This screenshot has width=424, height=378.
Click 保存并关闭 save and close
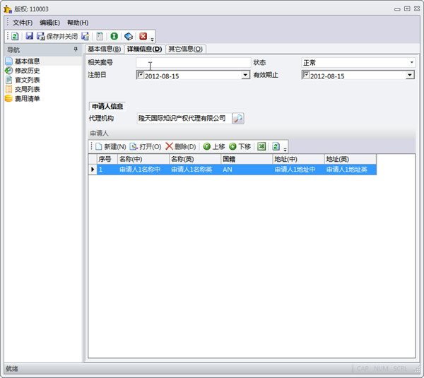[57, 36]
